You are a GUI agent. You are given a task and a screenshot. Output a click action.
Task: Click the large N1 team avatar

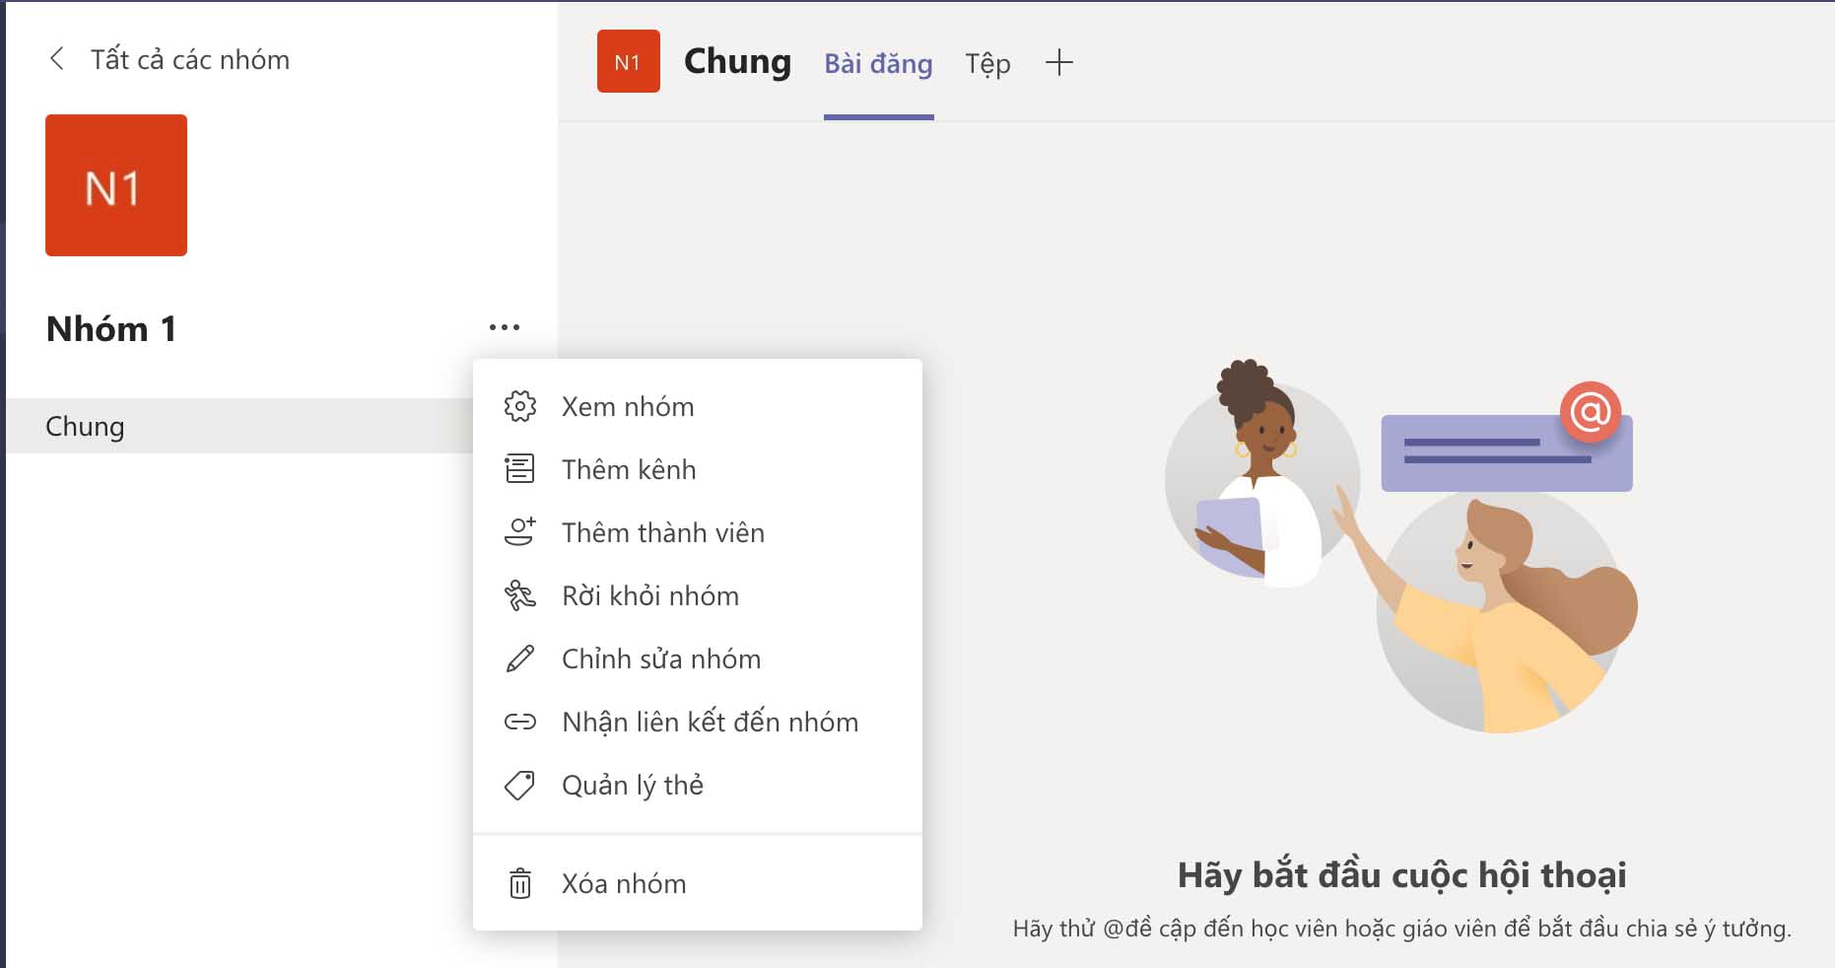(116, 185)
